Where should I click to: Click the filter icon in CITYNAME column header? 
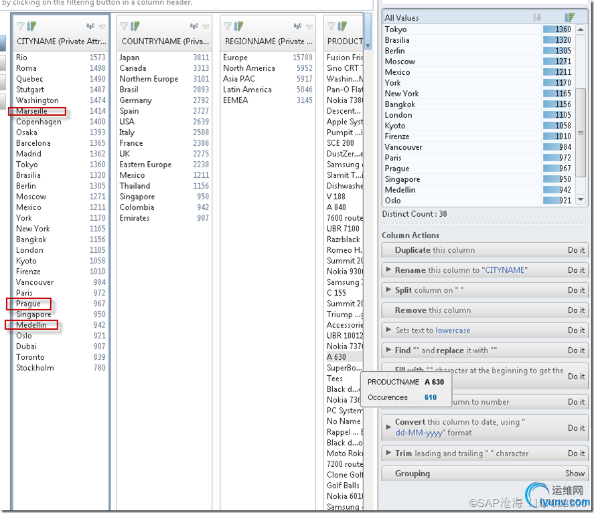[21, 26]
